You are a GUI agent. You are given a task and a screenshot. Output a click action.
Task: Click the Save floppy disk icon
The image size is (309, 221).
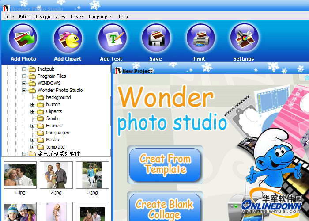pos(156,38)
